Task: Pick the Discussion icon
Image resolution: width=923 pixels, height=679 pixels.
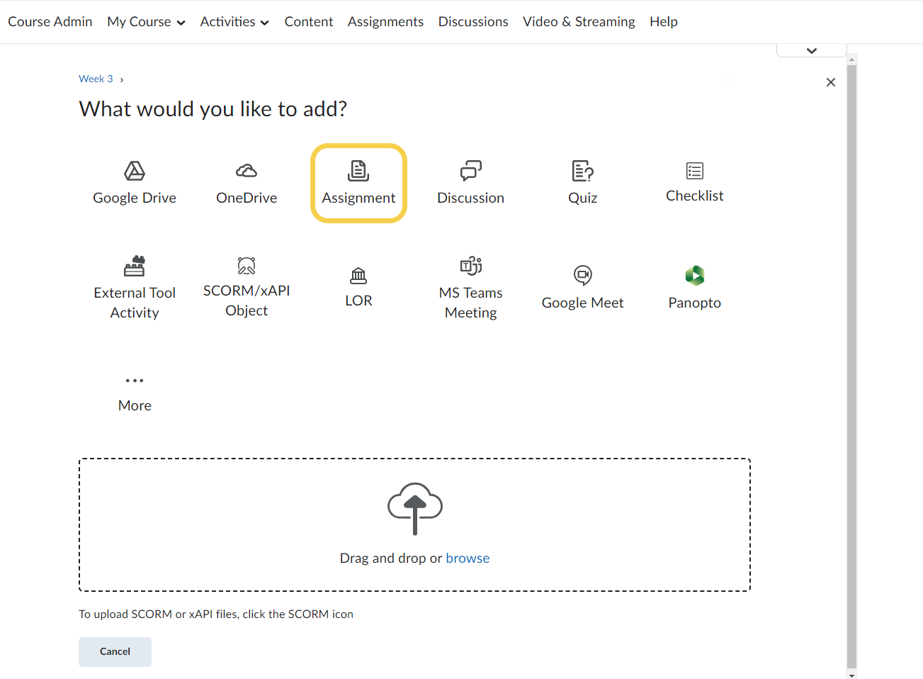Action: tap(470, 172)
